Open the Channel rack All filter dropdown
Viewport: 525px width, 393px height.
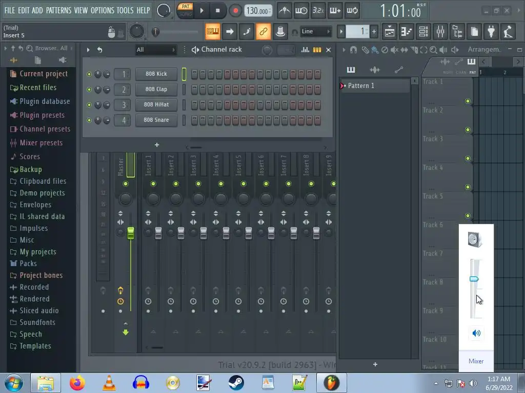[155, 50]
